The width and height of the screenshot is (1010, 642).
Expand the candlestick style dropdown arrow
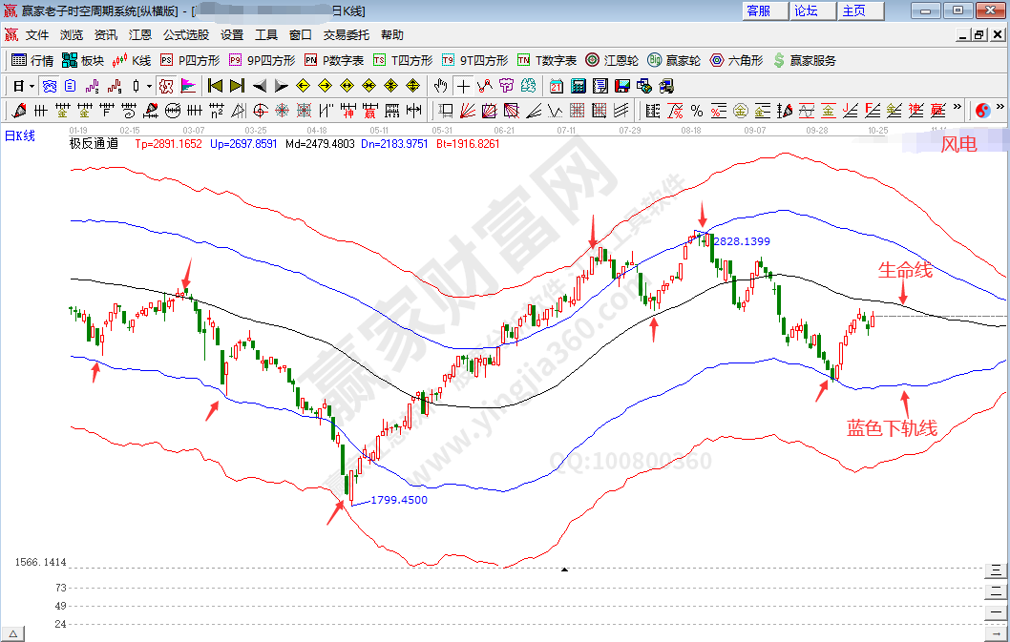[x=149, y=86]
